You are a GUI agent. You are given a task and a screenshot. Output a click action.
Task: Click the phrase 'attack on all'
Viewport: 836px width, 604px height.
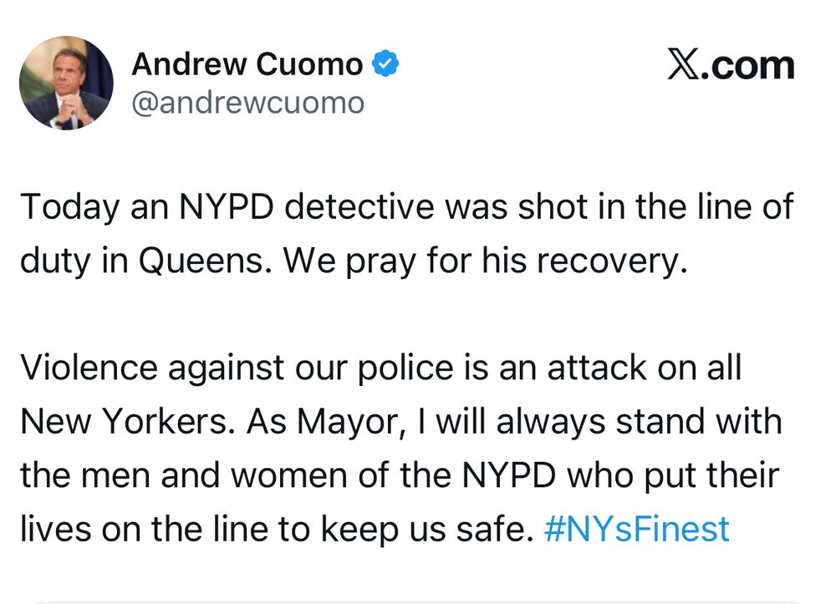pos(645,368)
